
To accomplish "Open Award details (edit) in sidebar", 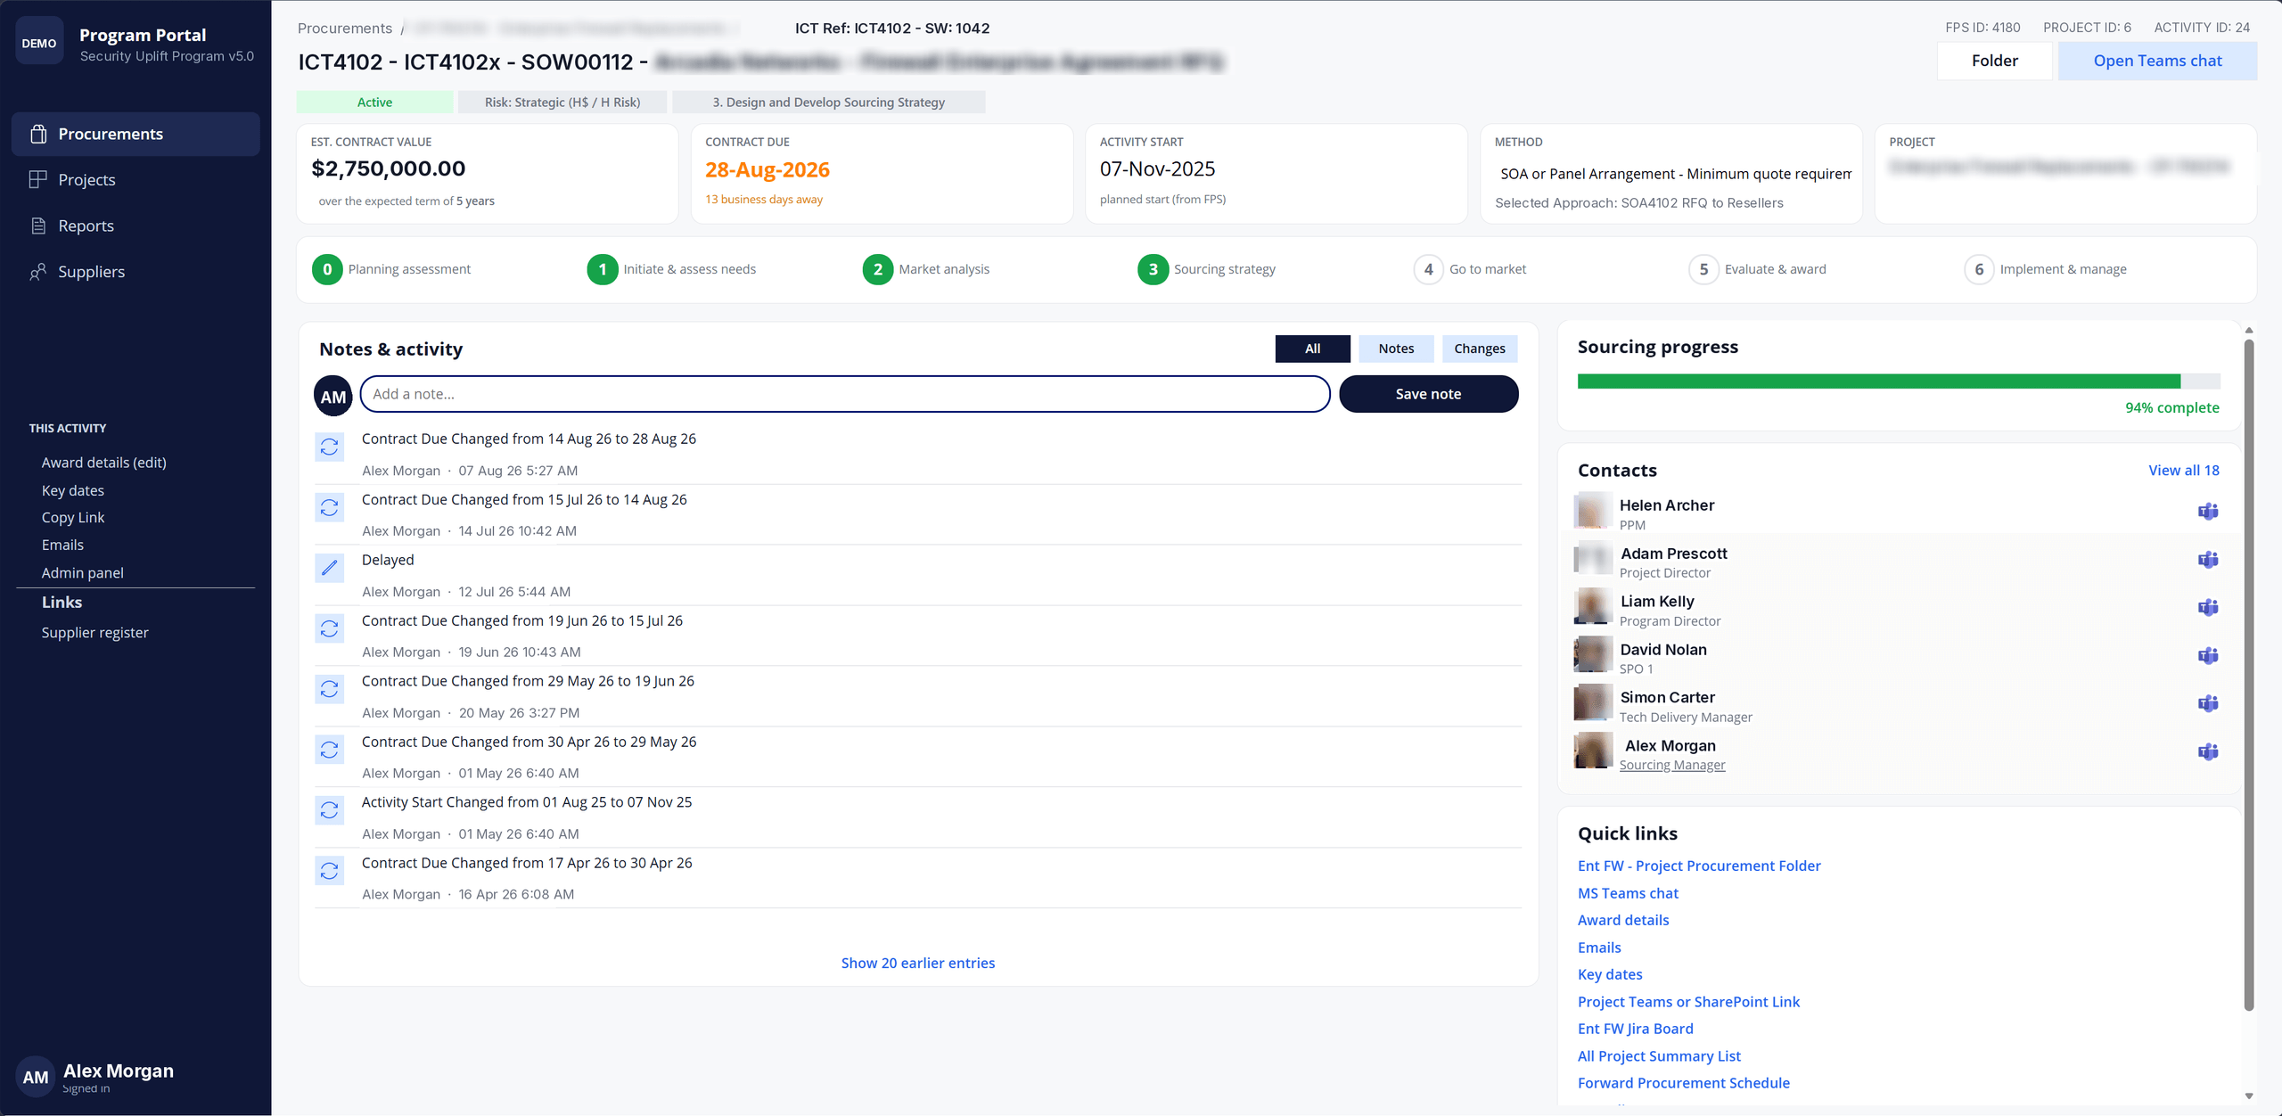I will [103, 463].
